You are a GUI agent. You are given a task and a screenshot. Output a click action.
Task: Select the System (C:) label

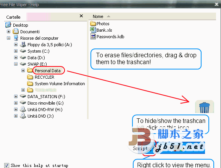[x=39, y=51]
